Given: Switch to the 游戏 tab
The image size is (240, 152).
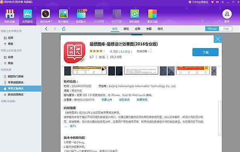Looking at the screenshot, I should click(x=126, y=29).
